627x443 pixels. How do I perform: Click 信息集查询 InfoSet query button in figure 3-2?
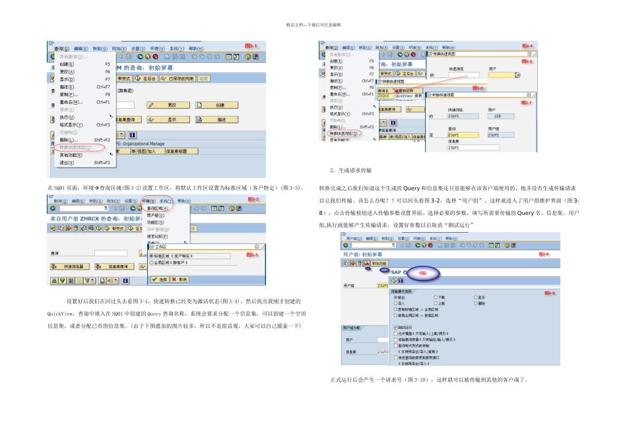(x=114, y=266)
